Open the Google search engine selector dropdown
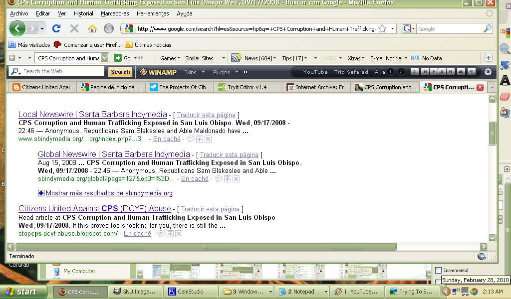This screenshot has width=511, height=299. click(x=413, y=28)
